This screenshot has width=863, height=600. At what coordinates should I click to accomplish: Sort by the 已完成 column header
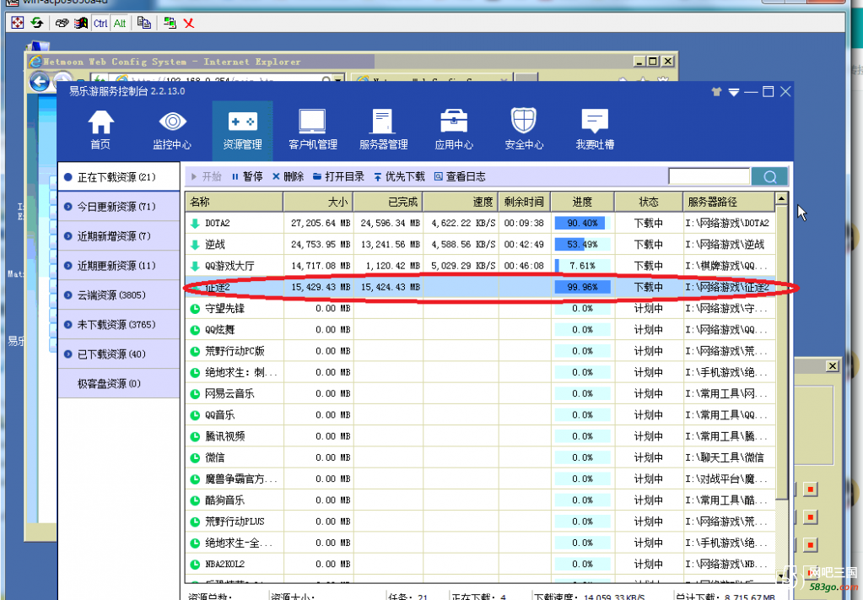pos(388,202)
